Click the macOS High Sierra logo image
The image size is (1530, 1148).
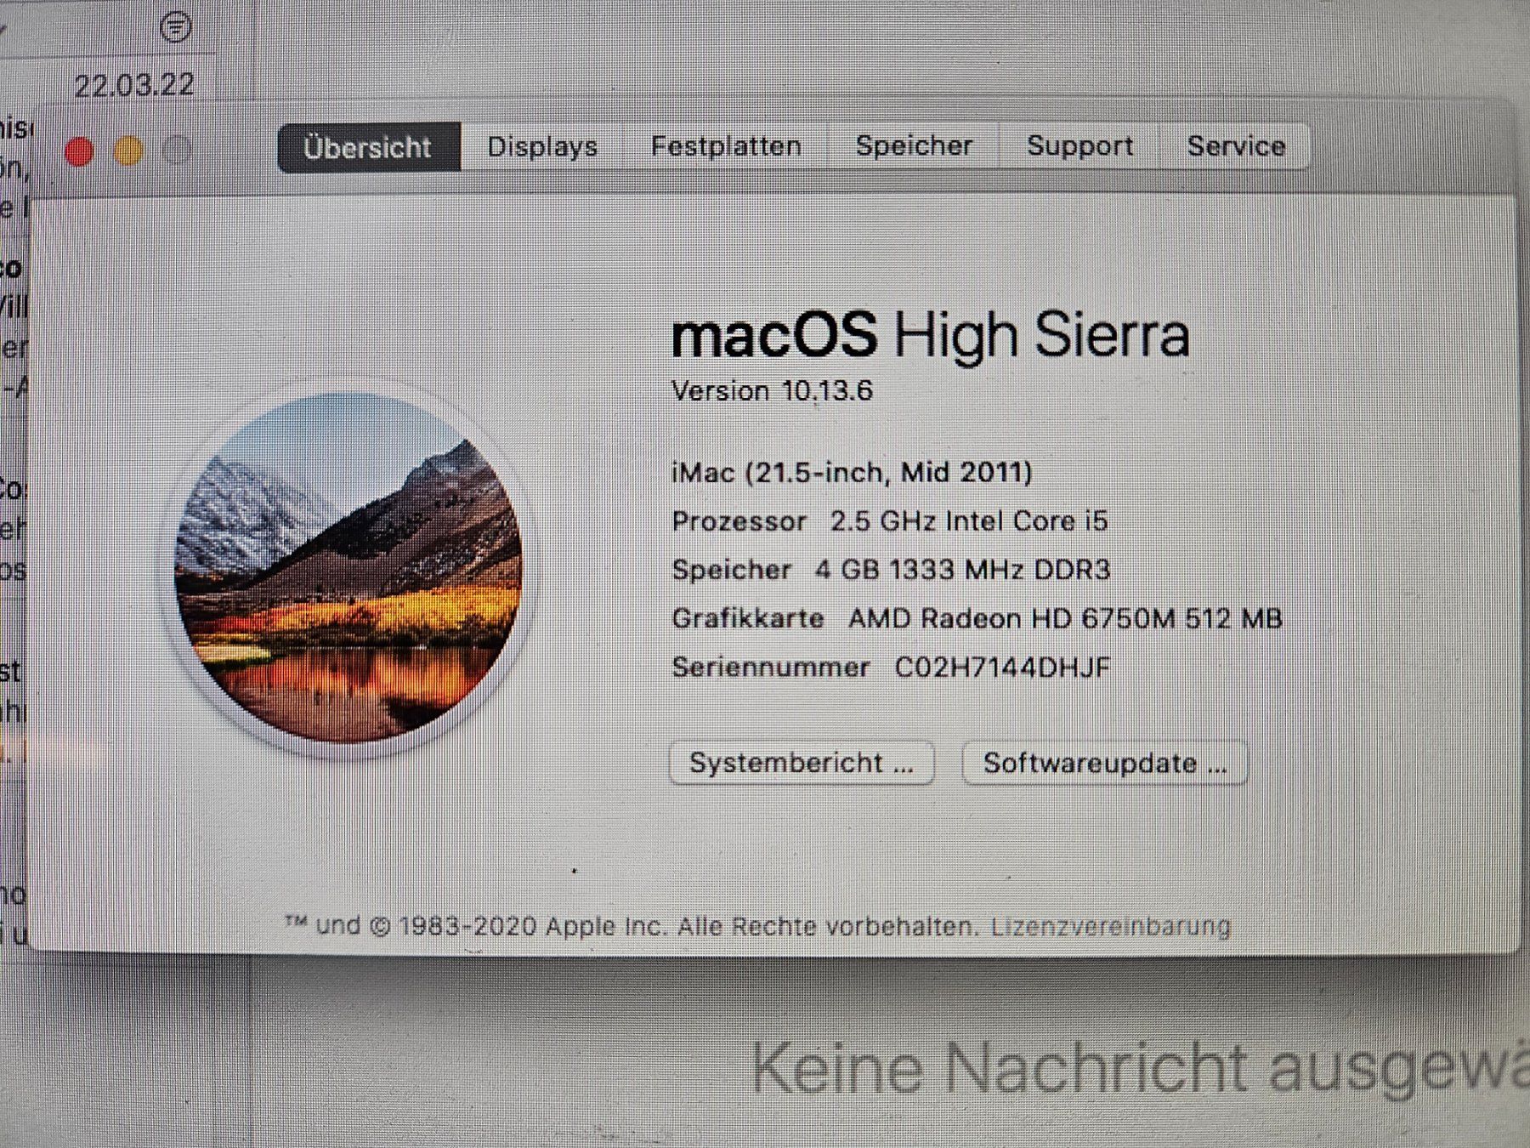click(348, 567)
